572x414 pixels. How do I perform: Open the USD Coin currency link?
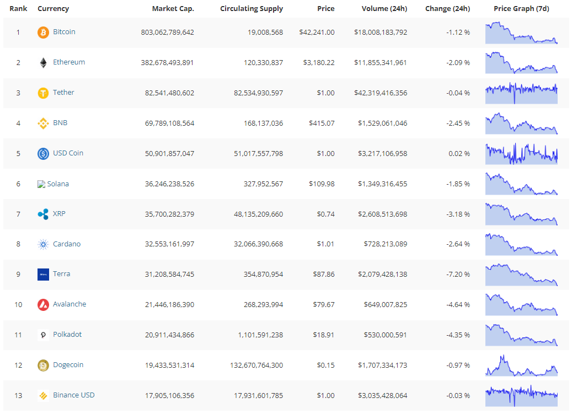click(68, 153)
